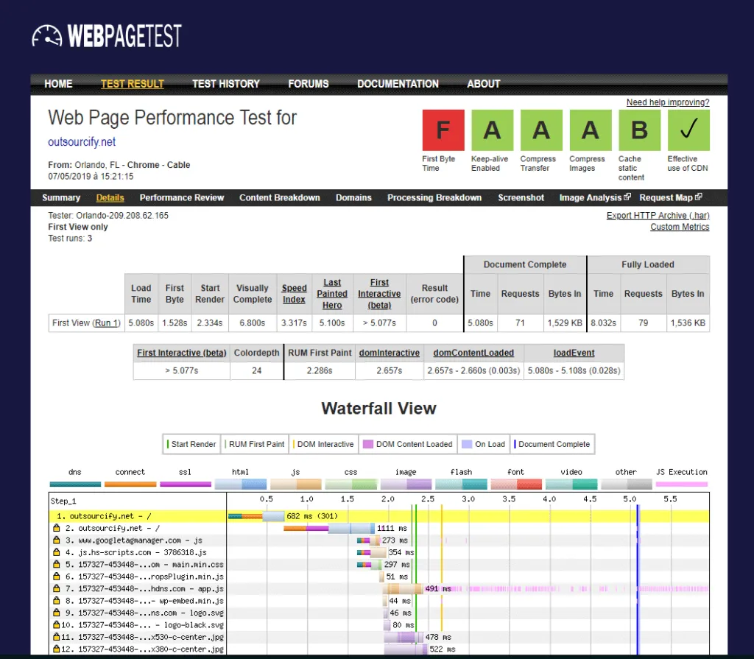Click the Start Render legend entry
The image size is (754, 659).
191,444
